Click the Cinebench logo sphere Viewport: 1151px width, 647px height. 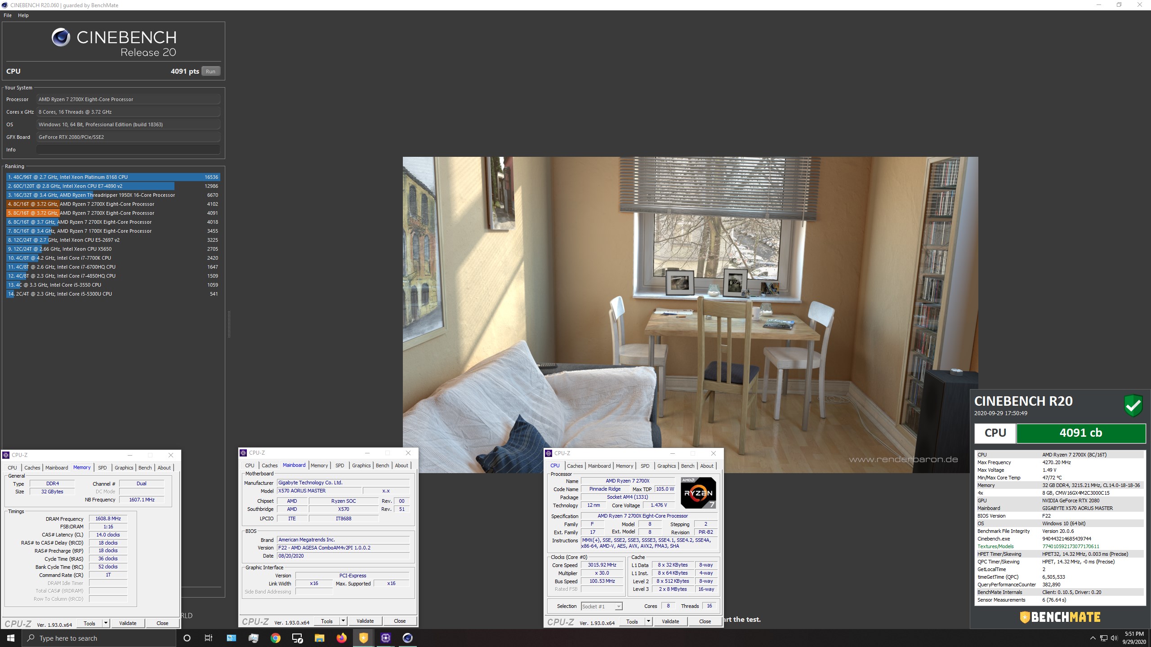tap(61, 37)
